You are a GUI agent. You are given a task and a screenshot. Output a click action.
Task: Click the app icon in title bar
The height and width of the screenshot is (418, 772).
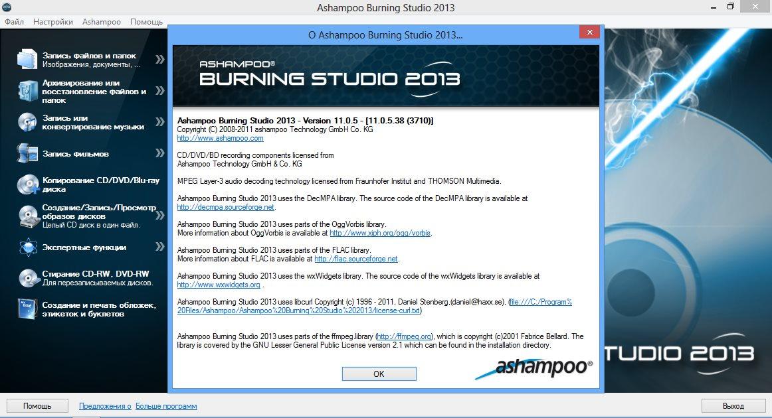click(x=7, y=7)
